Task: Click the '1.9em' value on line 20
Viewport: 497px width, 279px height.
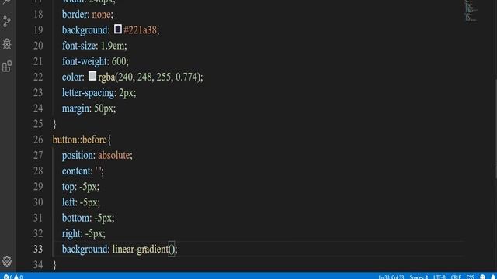Action: coord(112,46)
